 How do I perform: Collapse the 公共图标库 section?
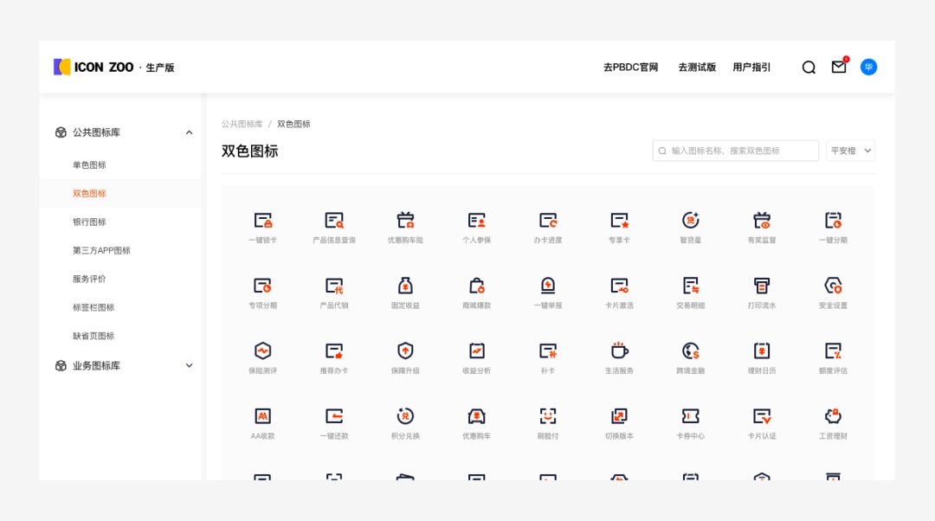(x=189, y=132)
